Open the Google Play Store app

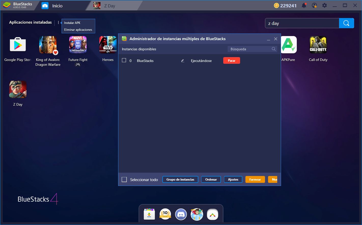18,45
